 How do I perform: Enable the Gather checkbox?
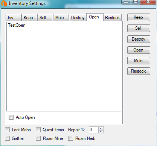pyautogui.click(x=7, y=138)
